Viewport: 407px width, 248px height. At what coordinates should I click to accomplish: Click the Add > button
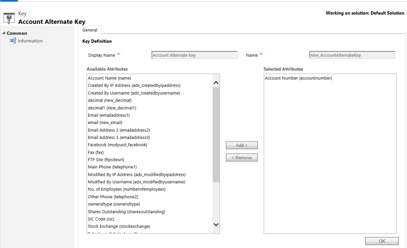tap(242, 145)
